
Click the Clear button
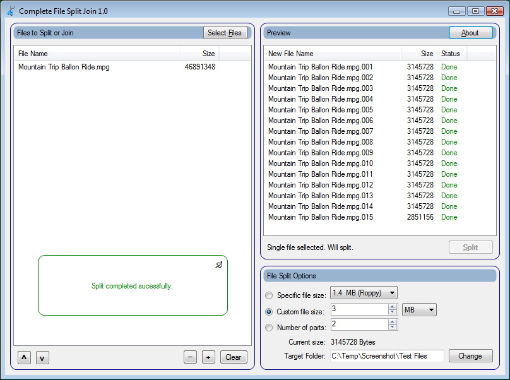(x=234, y=357)
